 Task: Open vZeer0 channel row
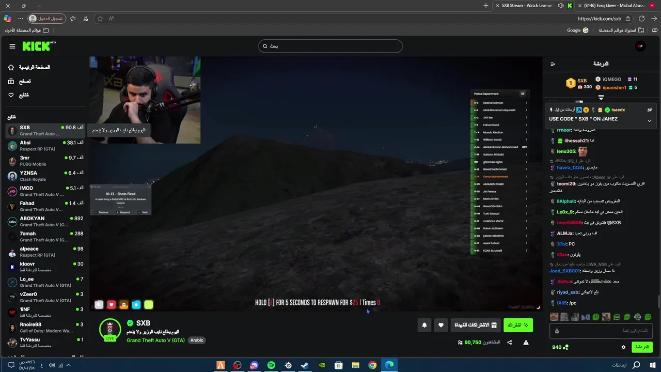coord(45,297)
